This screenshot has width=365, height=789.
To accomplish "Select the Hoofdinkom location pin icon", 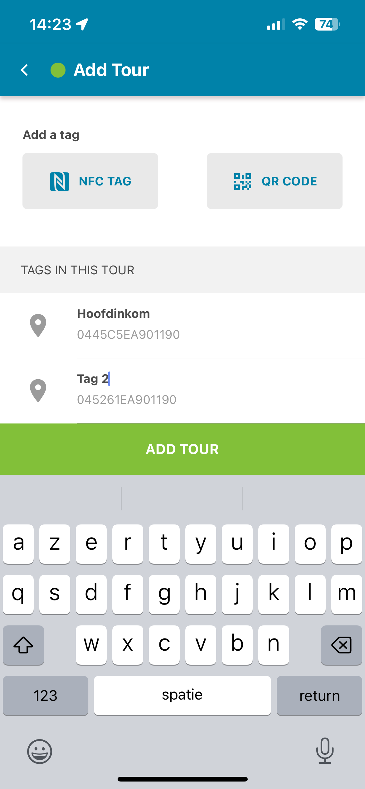I will (x=38, y=326).
